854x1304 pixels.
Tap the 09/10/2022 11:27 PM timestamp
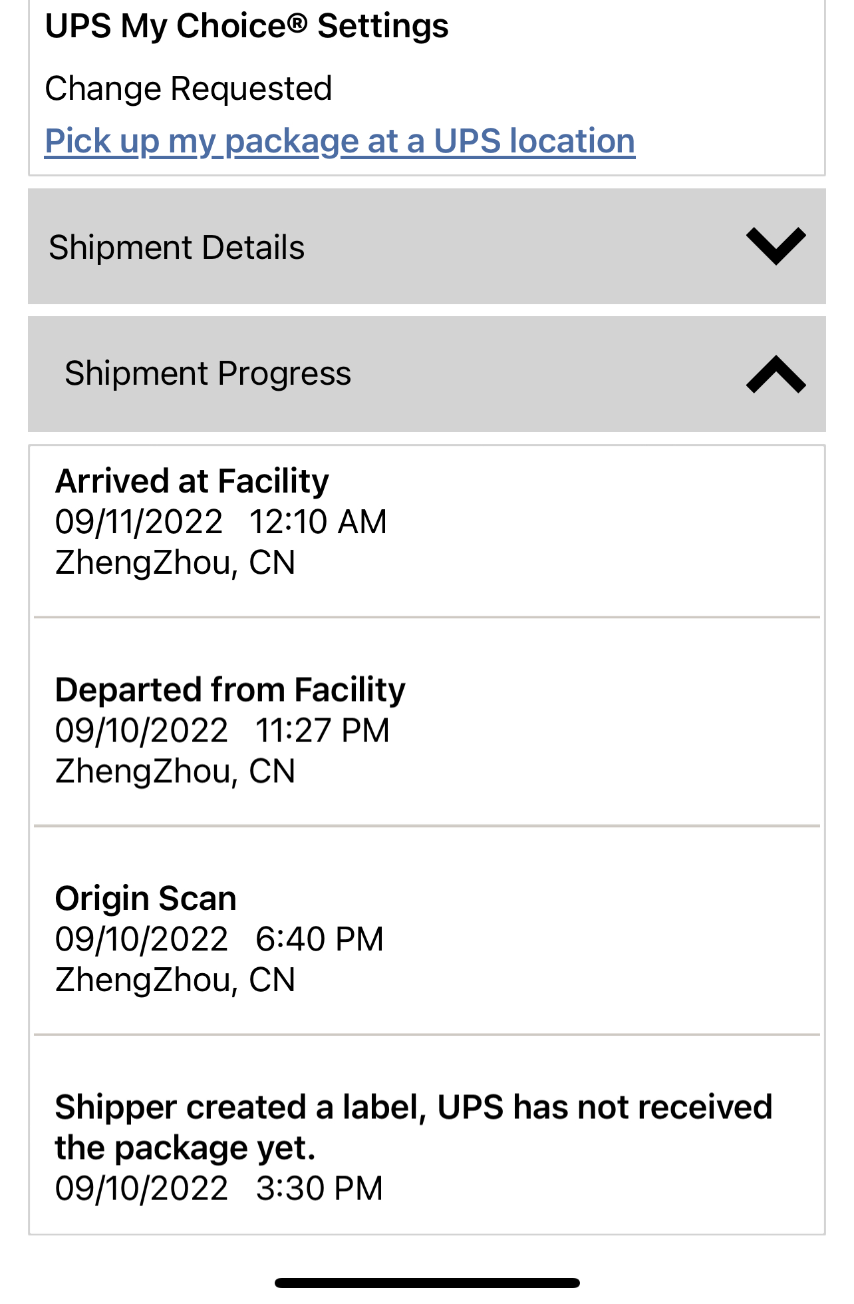coord(222,731)
